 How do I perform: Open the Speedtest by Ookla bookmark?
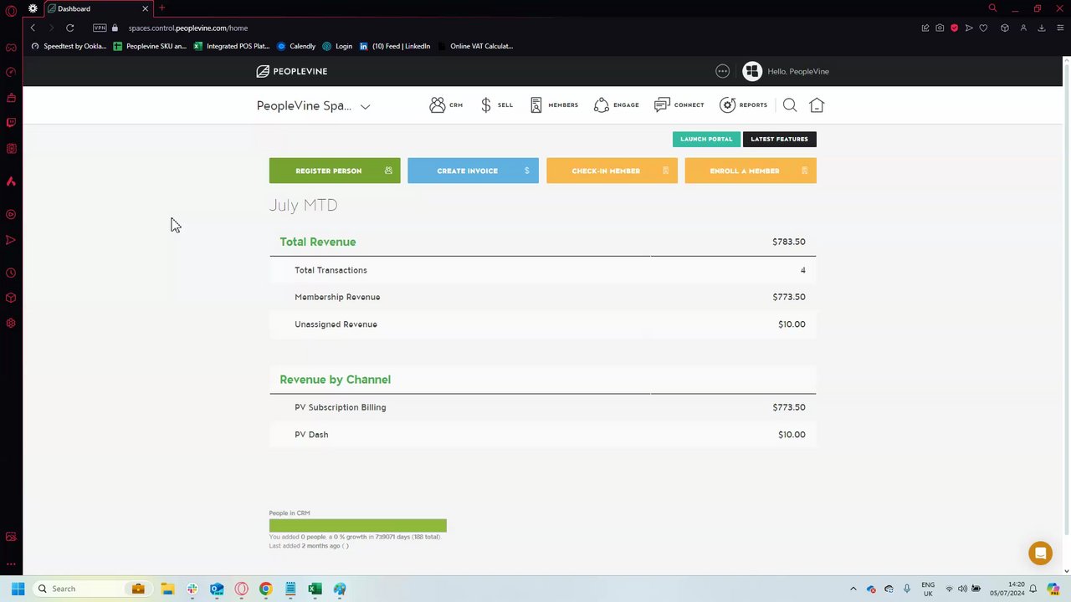(x=69, y=46)
